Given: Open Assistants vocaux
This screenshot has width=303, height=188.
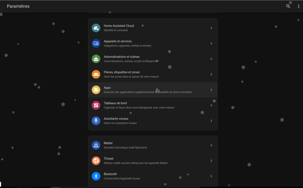Looking at the screenshot, I should 153,121.
